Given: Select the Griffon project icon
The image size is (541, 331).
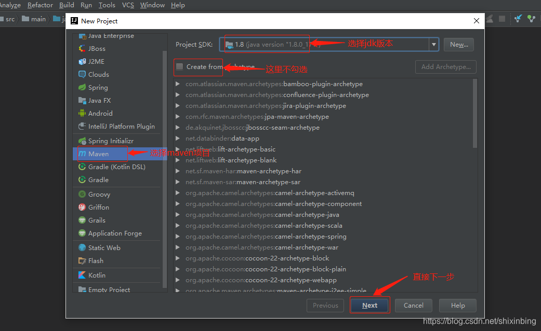Looking at the screenshot, I should pyautogui.click(x=82, y=208).
